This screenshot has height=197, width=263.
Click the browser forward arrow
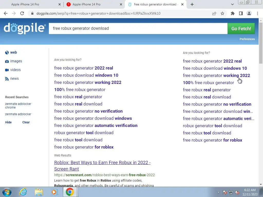pos(14,13)
